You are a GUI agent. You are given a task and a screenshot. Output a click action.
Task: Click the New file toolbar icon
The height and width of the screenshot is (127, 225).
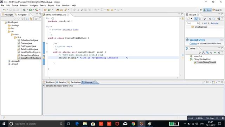pyautogui.click(x=4, y=10)
